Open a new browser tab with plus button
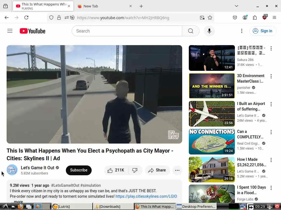Viewport: 281px width, 210px height. (141, 6)
